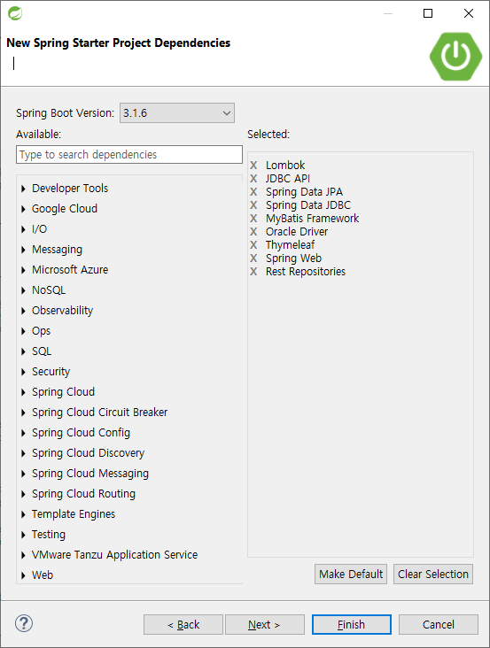Image resolution: width=490 pixels, height=648 pixels.
Task: Maximize the dialog window
Action: tap(428, 13)
